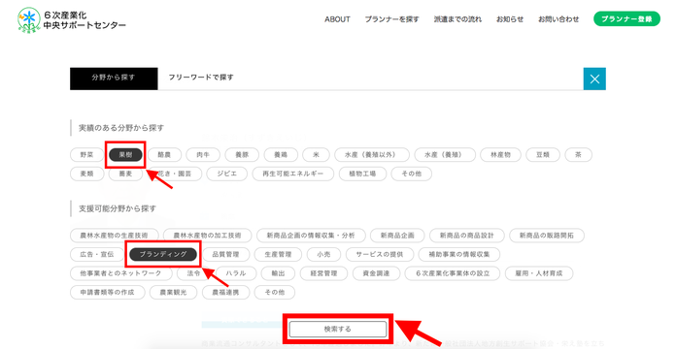Choose the 経営管理 tag
This screenshot has width=676, height=349.
323,273
